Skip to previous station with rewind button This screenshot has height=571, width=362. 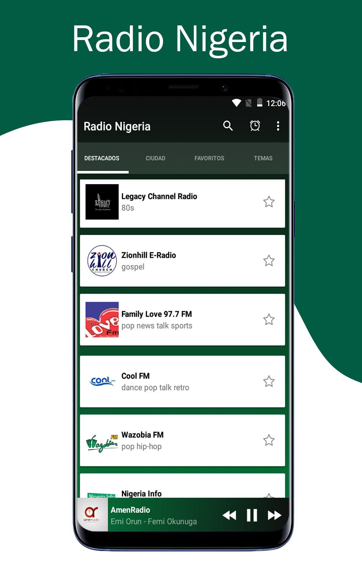229,515
